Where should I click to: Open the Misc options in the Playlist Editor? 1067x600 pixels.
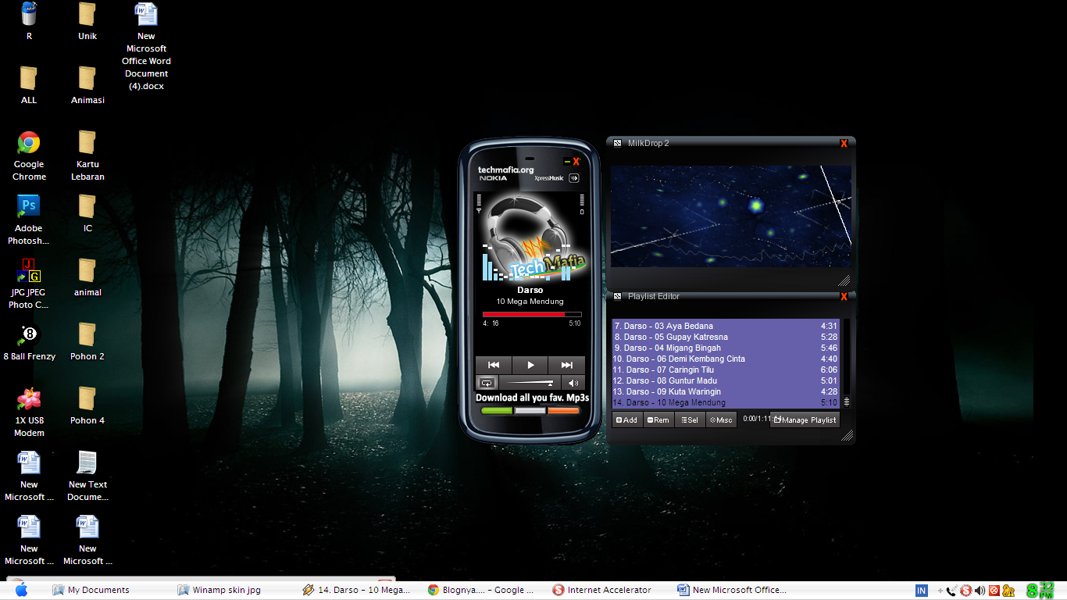click(x=720, y=420)
